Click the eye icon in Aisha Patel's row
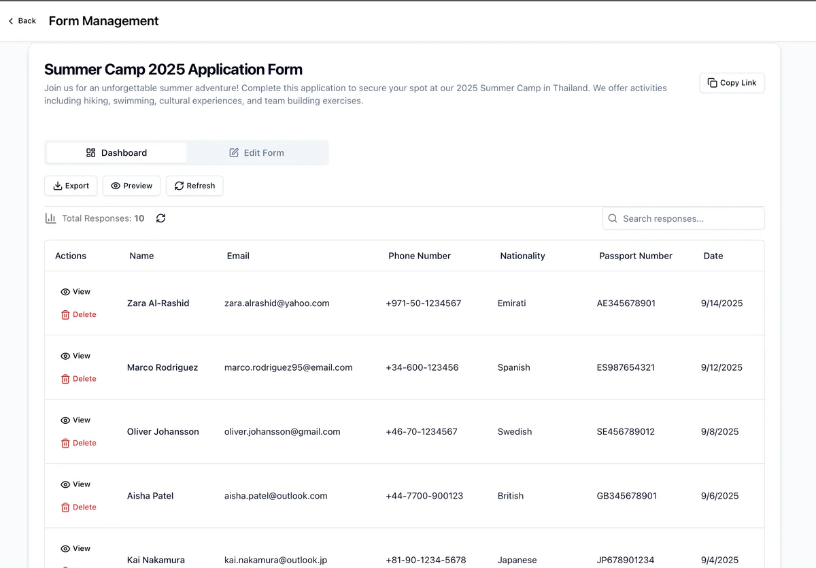The image size is (816, 568). (65, 485)
